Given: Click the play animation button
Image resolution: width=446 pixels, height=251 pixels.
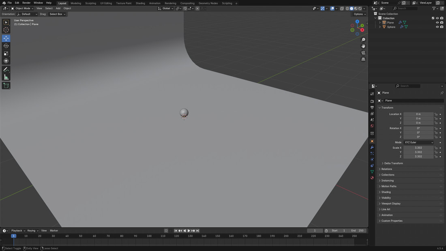Looking at the screenshot, I should click(x=189, y=231).
